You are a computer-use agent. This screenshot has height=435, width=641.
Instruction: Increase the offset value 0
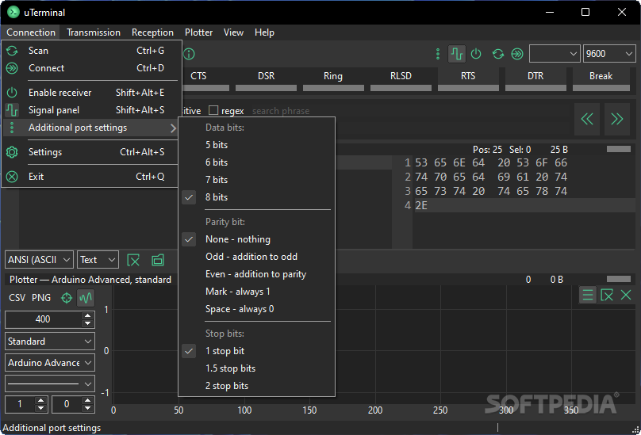[x=87, y=400]
